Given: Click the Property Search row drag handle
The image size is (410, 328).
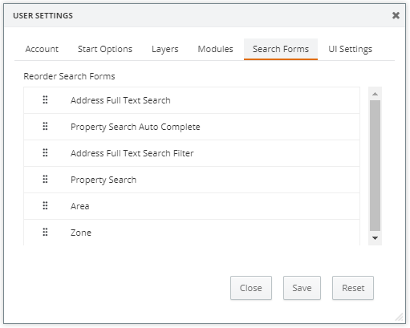Looking at the screenshot, I should [45, 179].
